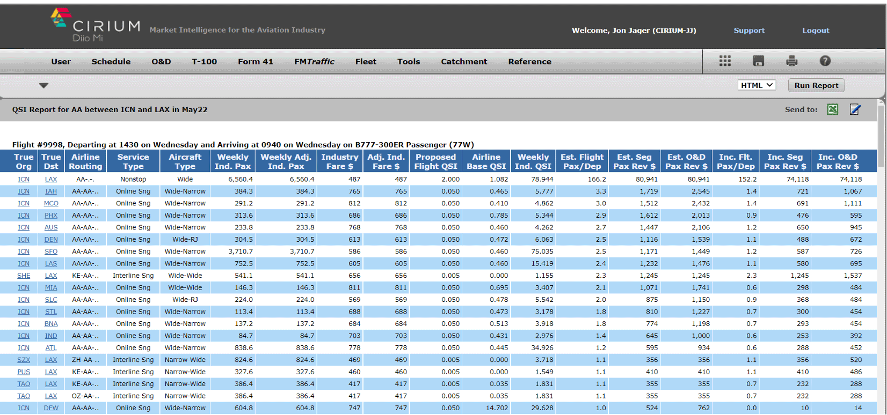The image size is (887, 415).
Task: Send report to Excel icon
Action: [832, 109]
